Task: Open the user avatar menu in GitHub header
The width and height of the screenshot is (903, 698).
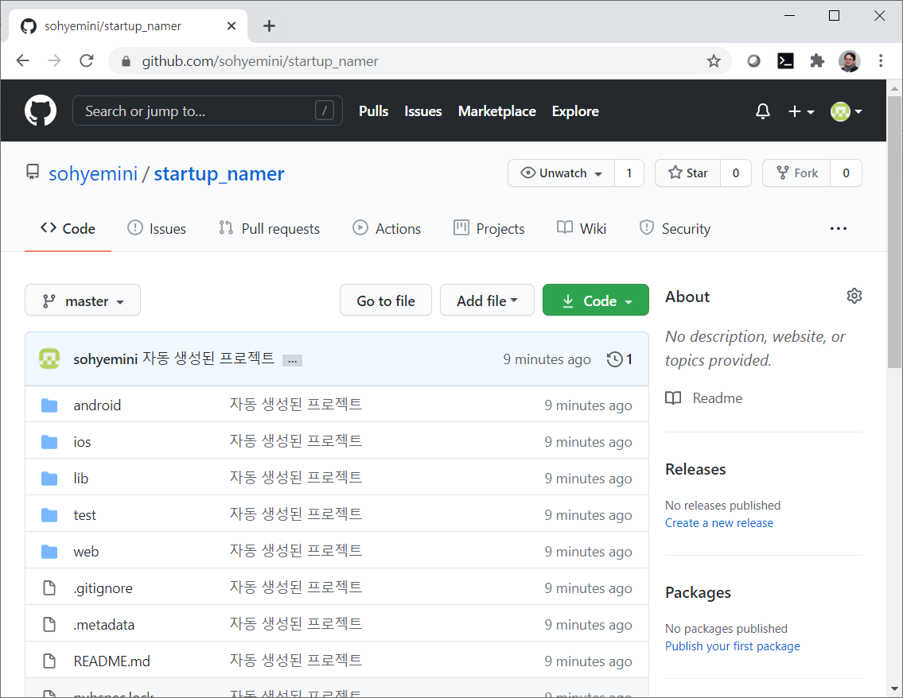Action: [846, 111]
